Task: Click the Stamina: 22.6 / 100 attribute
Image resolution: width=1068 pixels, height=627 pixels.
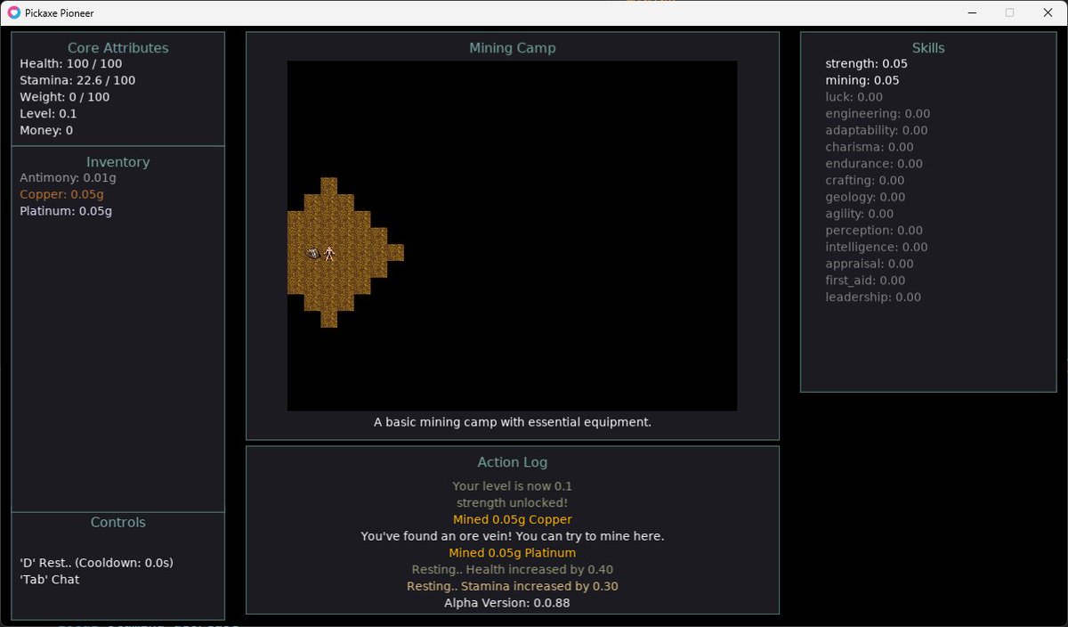Action: point(77,80)
